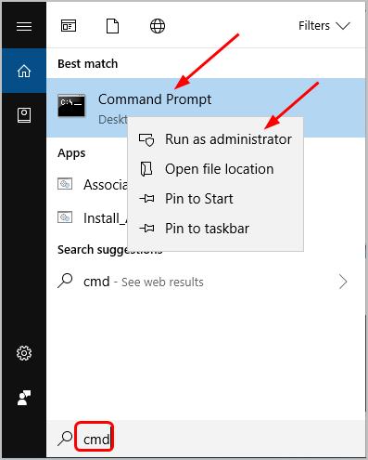The height and width of the screenshot is (460, 368).
Task: Click cmd See web results suggestion
Action: [x=206, y=282]
